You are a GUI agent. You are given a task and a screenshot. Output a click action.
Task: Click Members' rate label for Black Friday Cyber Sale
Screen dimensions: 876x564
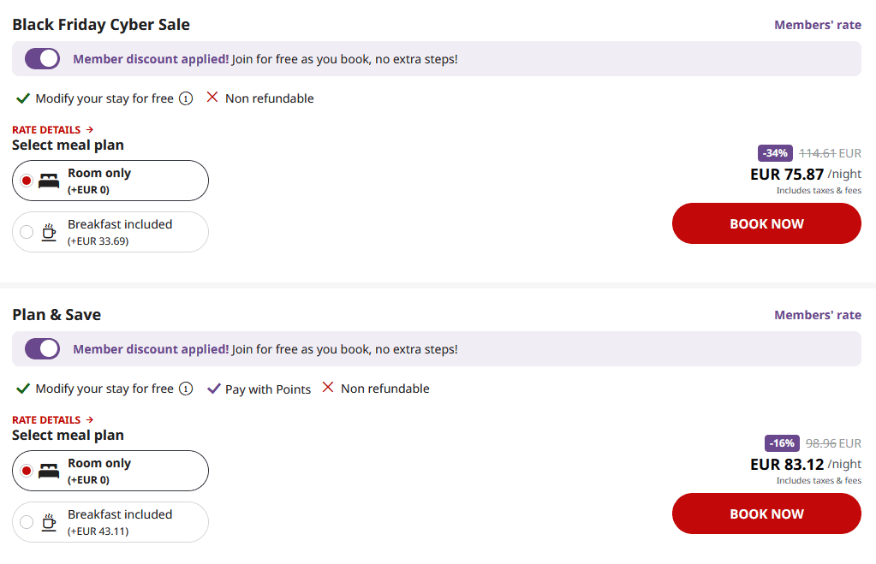point(817,25)
